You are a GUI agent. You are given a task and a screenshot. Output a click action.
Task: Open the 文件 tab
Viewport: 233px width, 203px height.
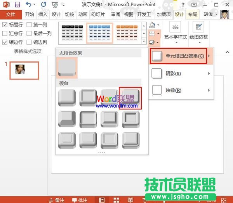tap(11, 14)
